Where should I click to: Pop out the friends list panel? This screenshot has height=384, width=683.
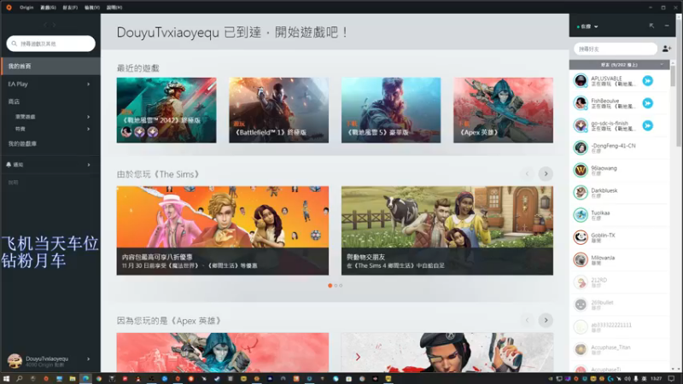pos(651,26)
